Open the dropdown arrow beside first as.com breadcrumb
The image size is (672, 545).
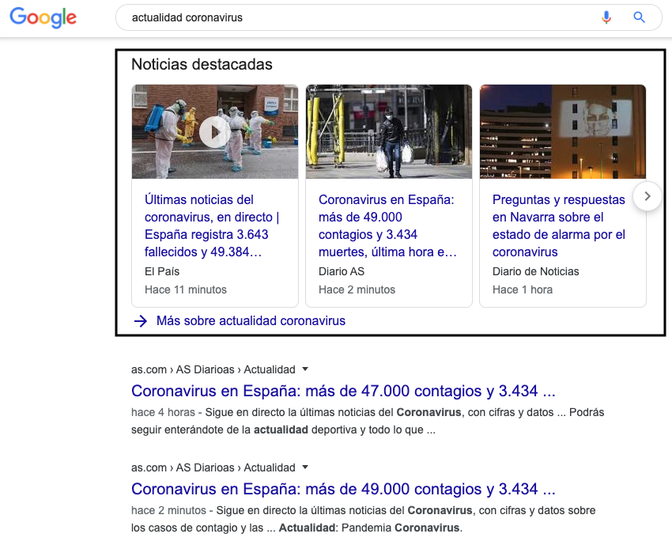pos(305,369)
